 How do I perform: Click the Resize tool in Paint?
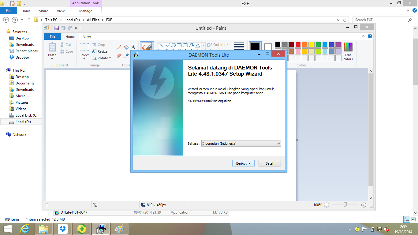[x=100, y=51]
